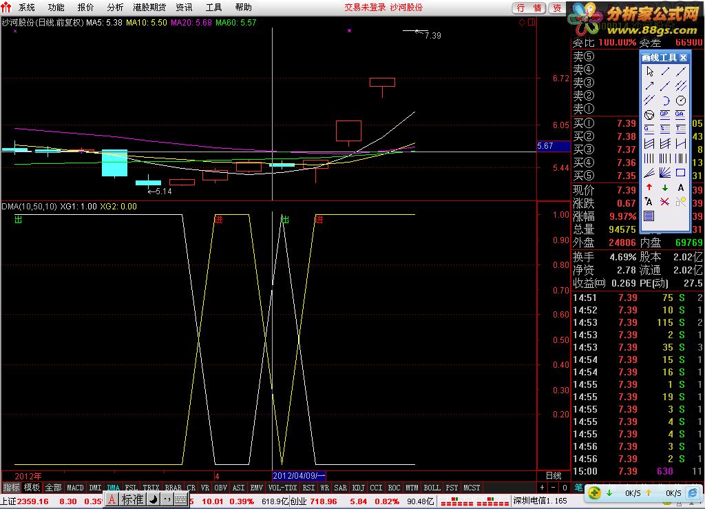Toggle punctuation mode on the input bar
The width and height of the screenshot is (705, 509).
(167, 499)
